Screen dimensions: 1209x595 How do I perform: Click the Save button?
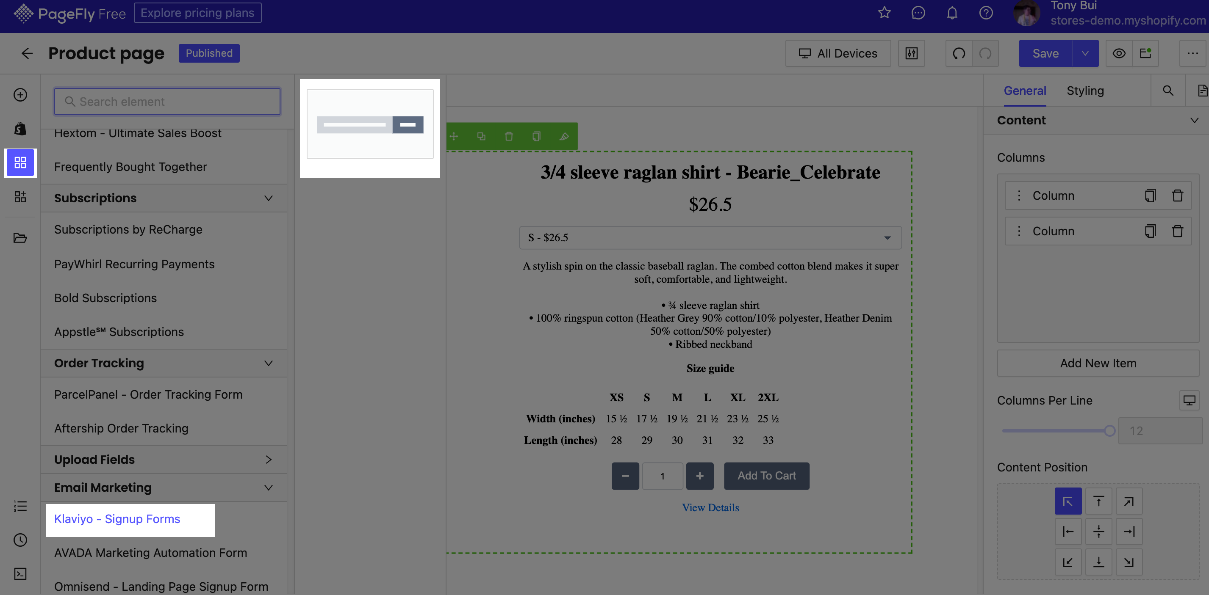click(1045, 53)
